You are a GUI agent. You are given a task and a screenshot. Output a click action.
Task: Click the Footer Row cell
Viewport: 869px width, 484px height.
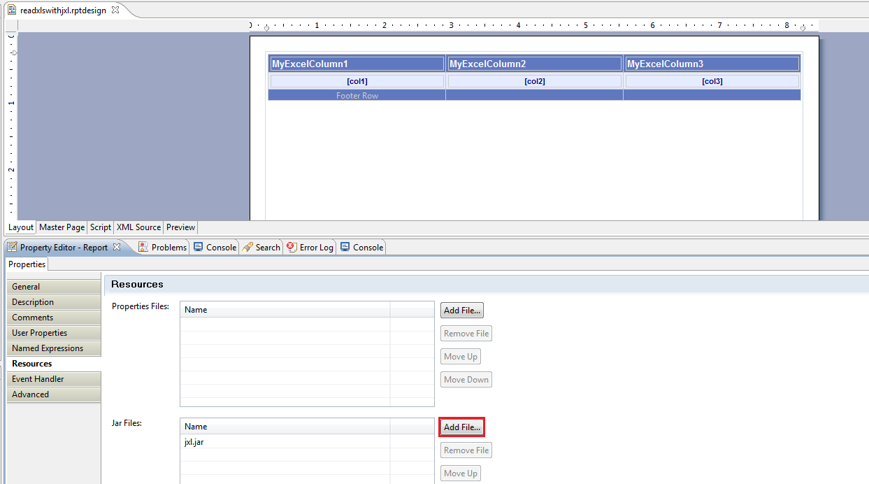(x=357, y=96)
